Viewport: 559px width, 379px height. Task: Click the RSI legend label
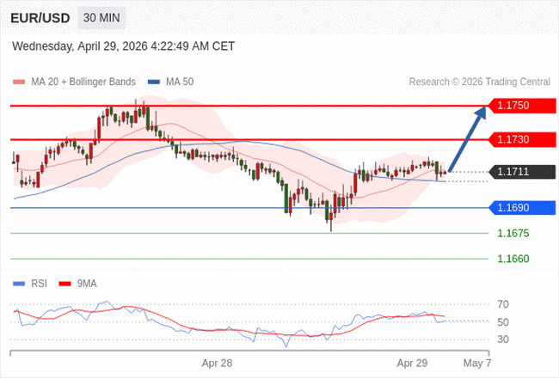pos(40,284)
